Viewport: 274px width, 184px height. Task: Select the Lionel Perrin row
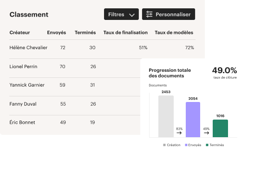[75, 67]
